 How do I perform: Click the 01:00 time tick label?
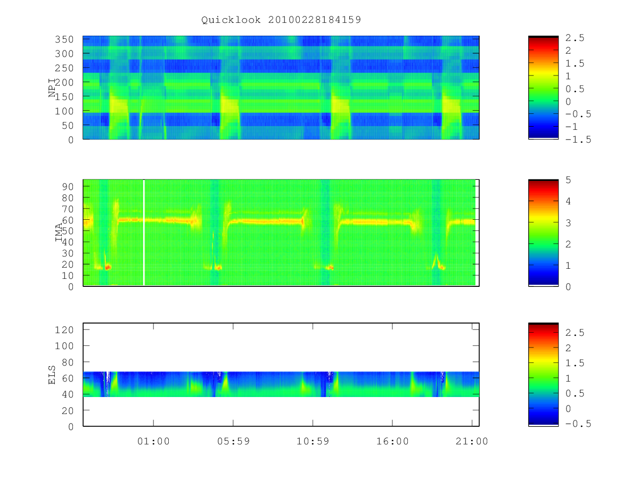[x=153, y=441]
